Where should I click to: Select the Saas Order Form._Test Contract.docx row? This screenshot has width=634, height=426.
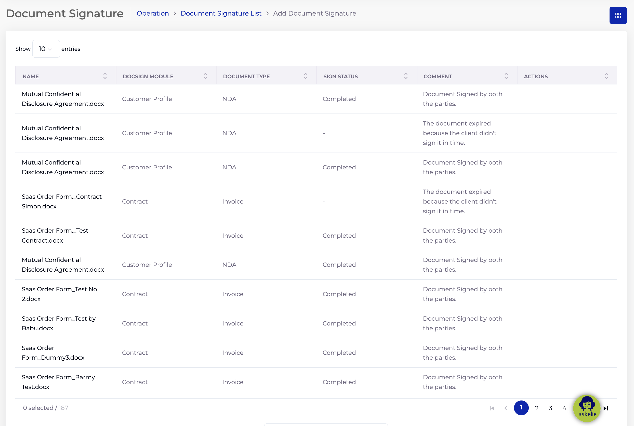tap(316, 235)
